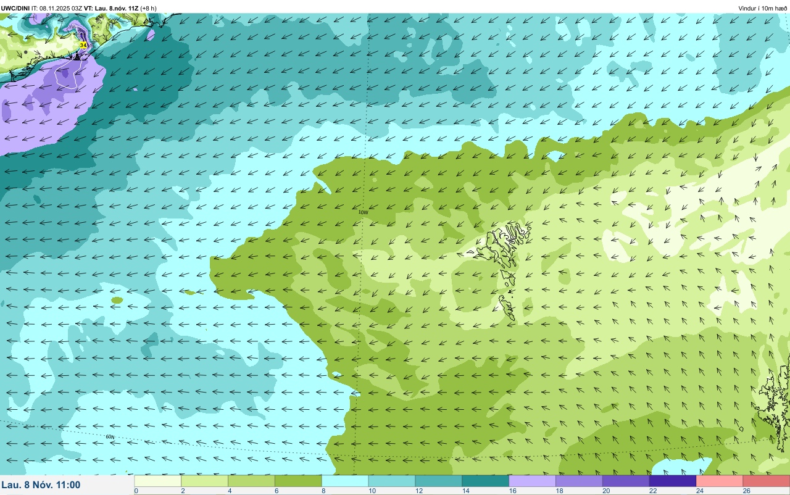The height and width of the screenshot is (495, 790).
Task: Click the salmon red legend swatch above 26
Action: coord(767,481)
